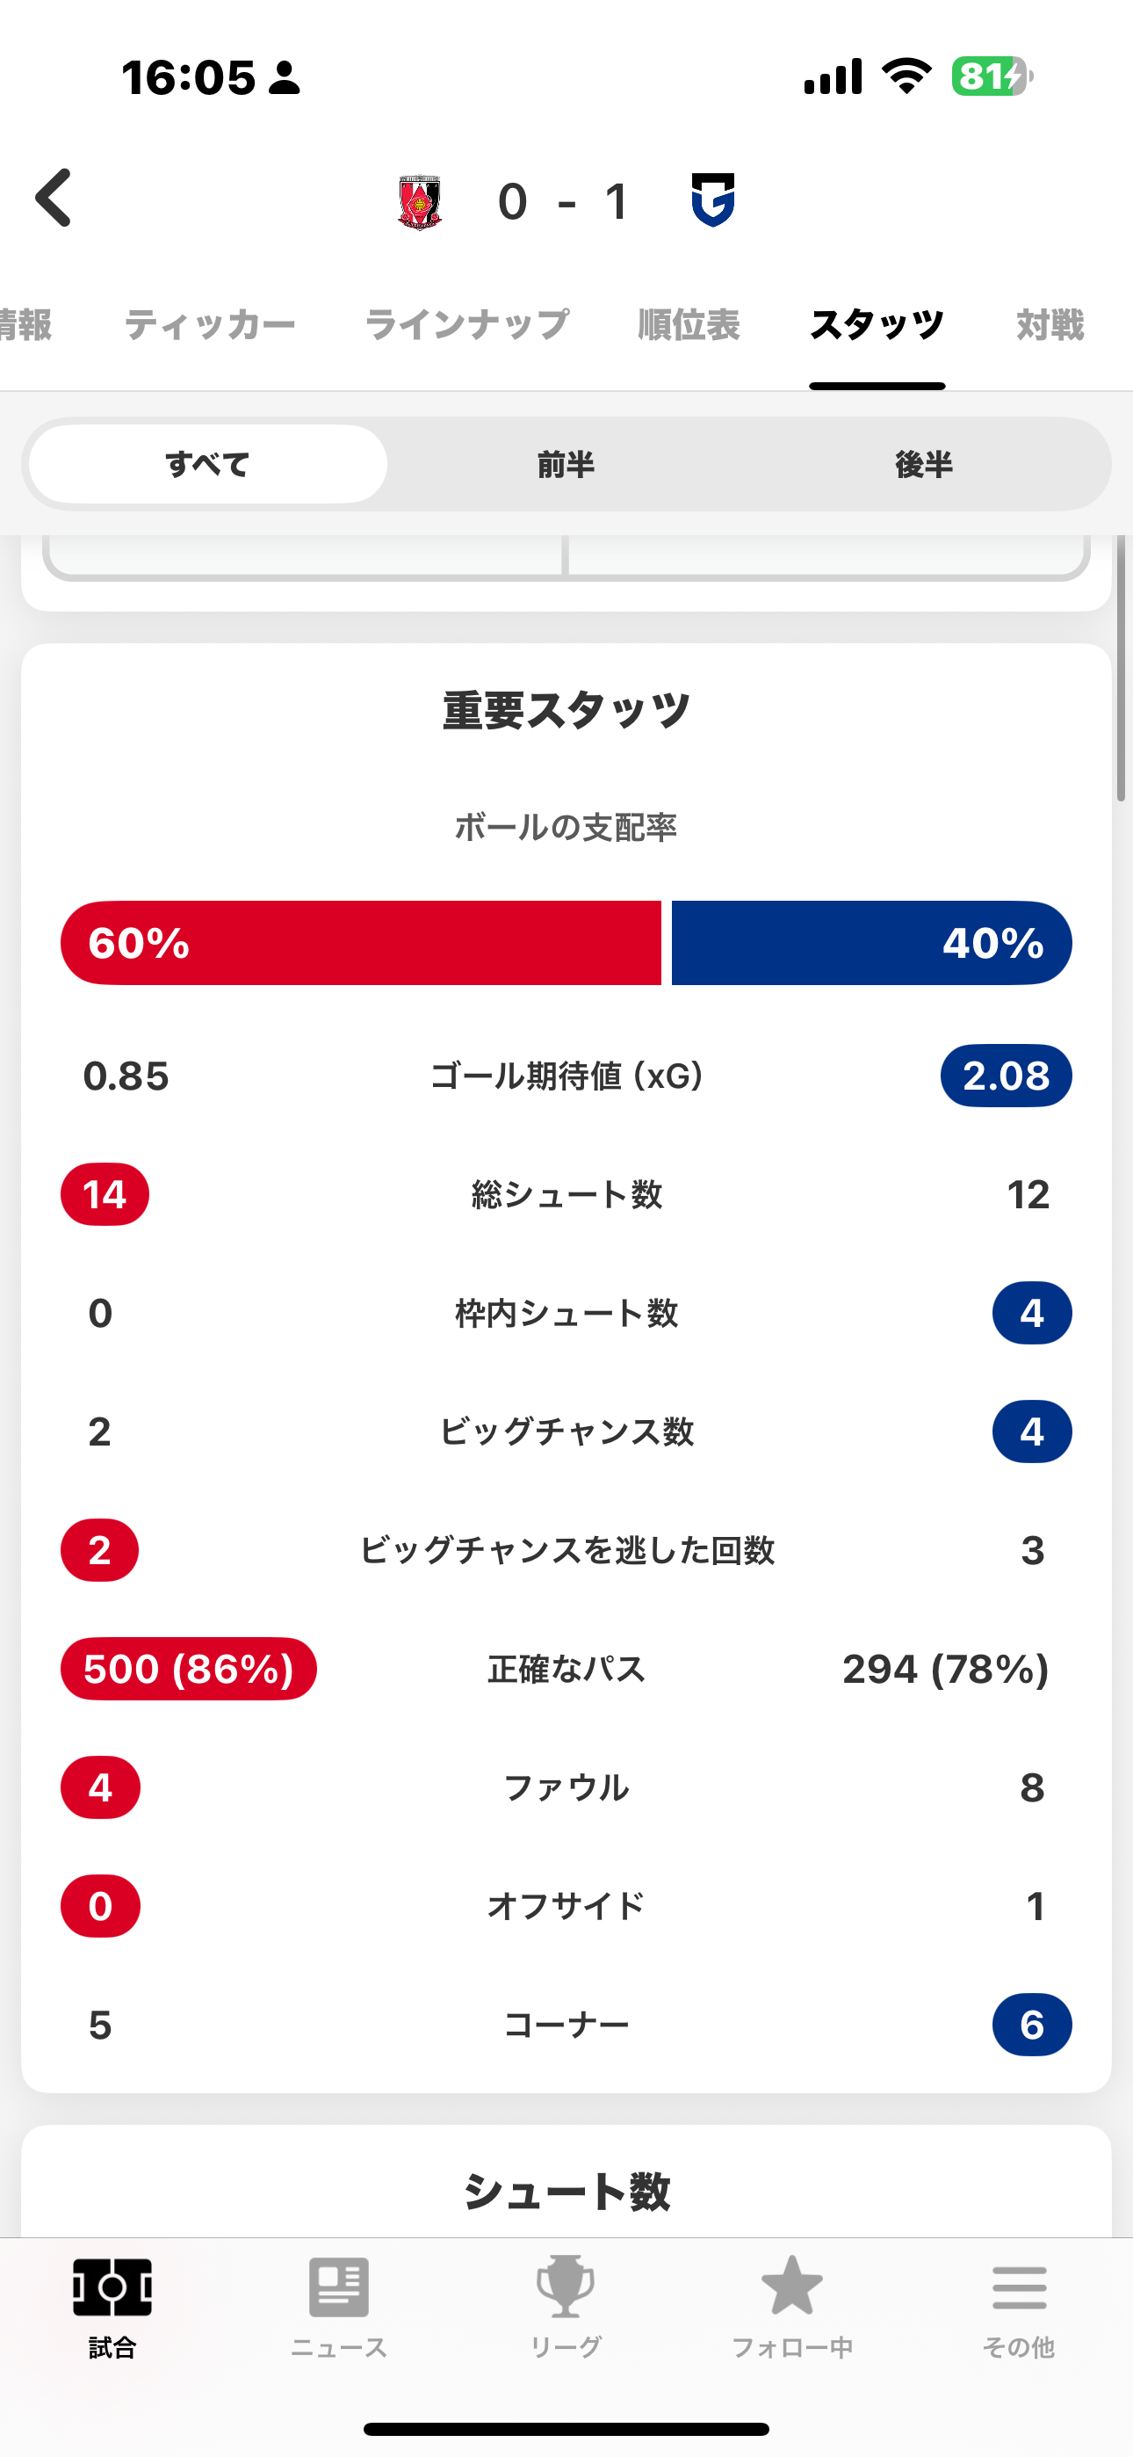Image resolution: width=1133 pixels, height=2457 pixels.
Task: Switch to the 対戦 tab
Action: point(1050,325)
